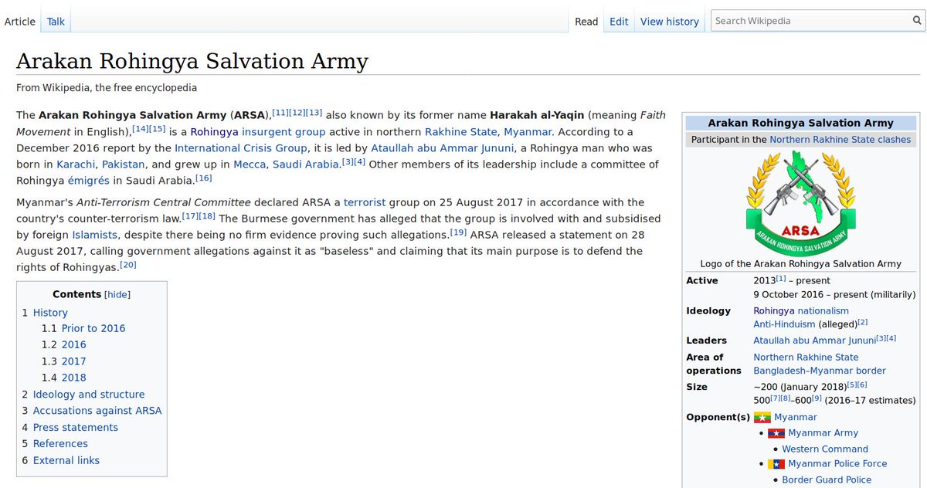Click citation [19] after allegations
927x488 pixels.
458,232
